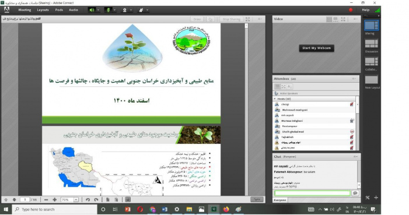Viewport: 409px width, 215px height.
Task: Click muted mic icon beside Tajbakhsh
Action: [x=352, y=137]
